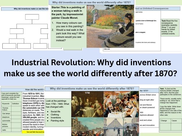Select the Renoir luncheon painting labelled 1900
Image resolution: width=182 pixels, height=136 pixels.
[121, 104]
